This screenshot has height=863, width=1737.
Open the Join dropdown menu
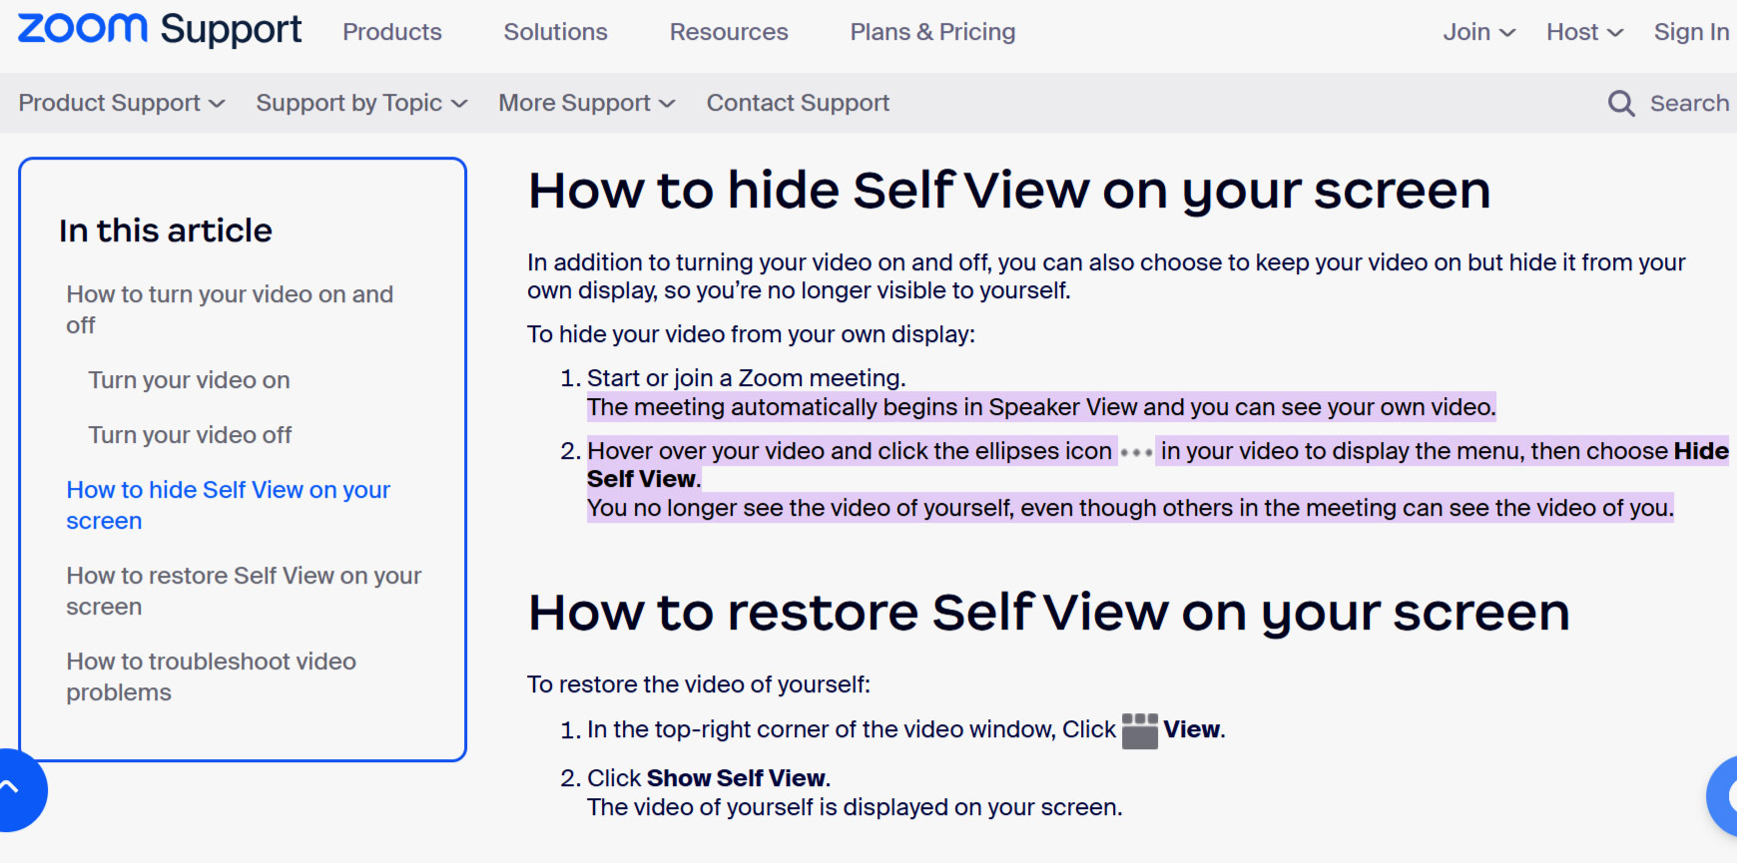[x=1478, y=32]
